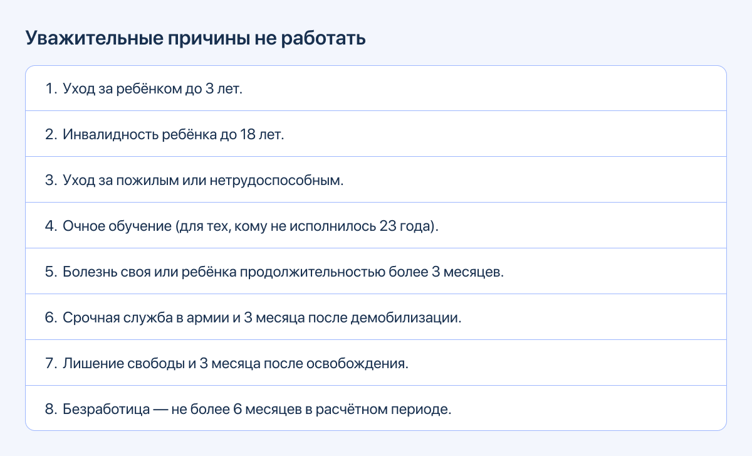Click the list number "4."
Image resolution: width=752 pixels, height=456 pixels.
51,226
